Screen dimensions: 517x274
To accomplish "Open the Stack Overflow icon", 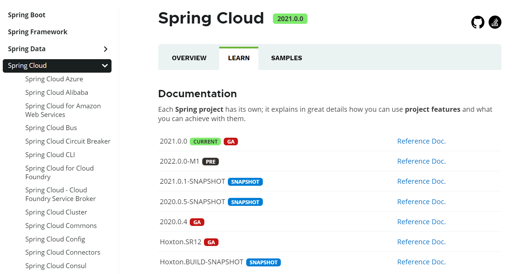I will tap(495, 22).
